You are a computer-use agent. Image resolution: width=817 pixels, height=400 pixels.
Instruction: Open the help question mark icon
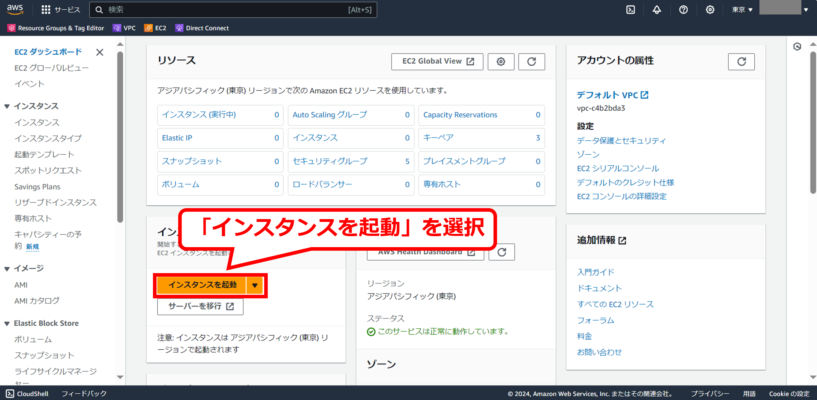coord(683,10)
